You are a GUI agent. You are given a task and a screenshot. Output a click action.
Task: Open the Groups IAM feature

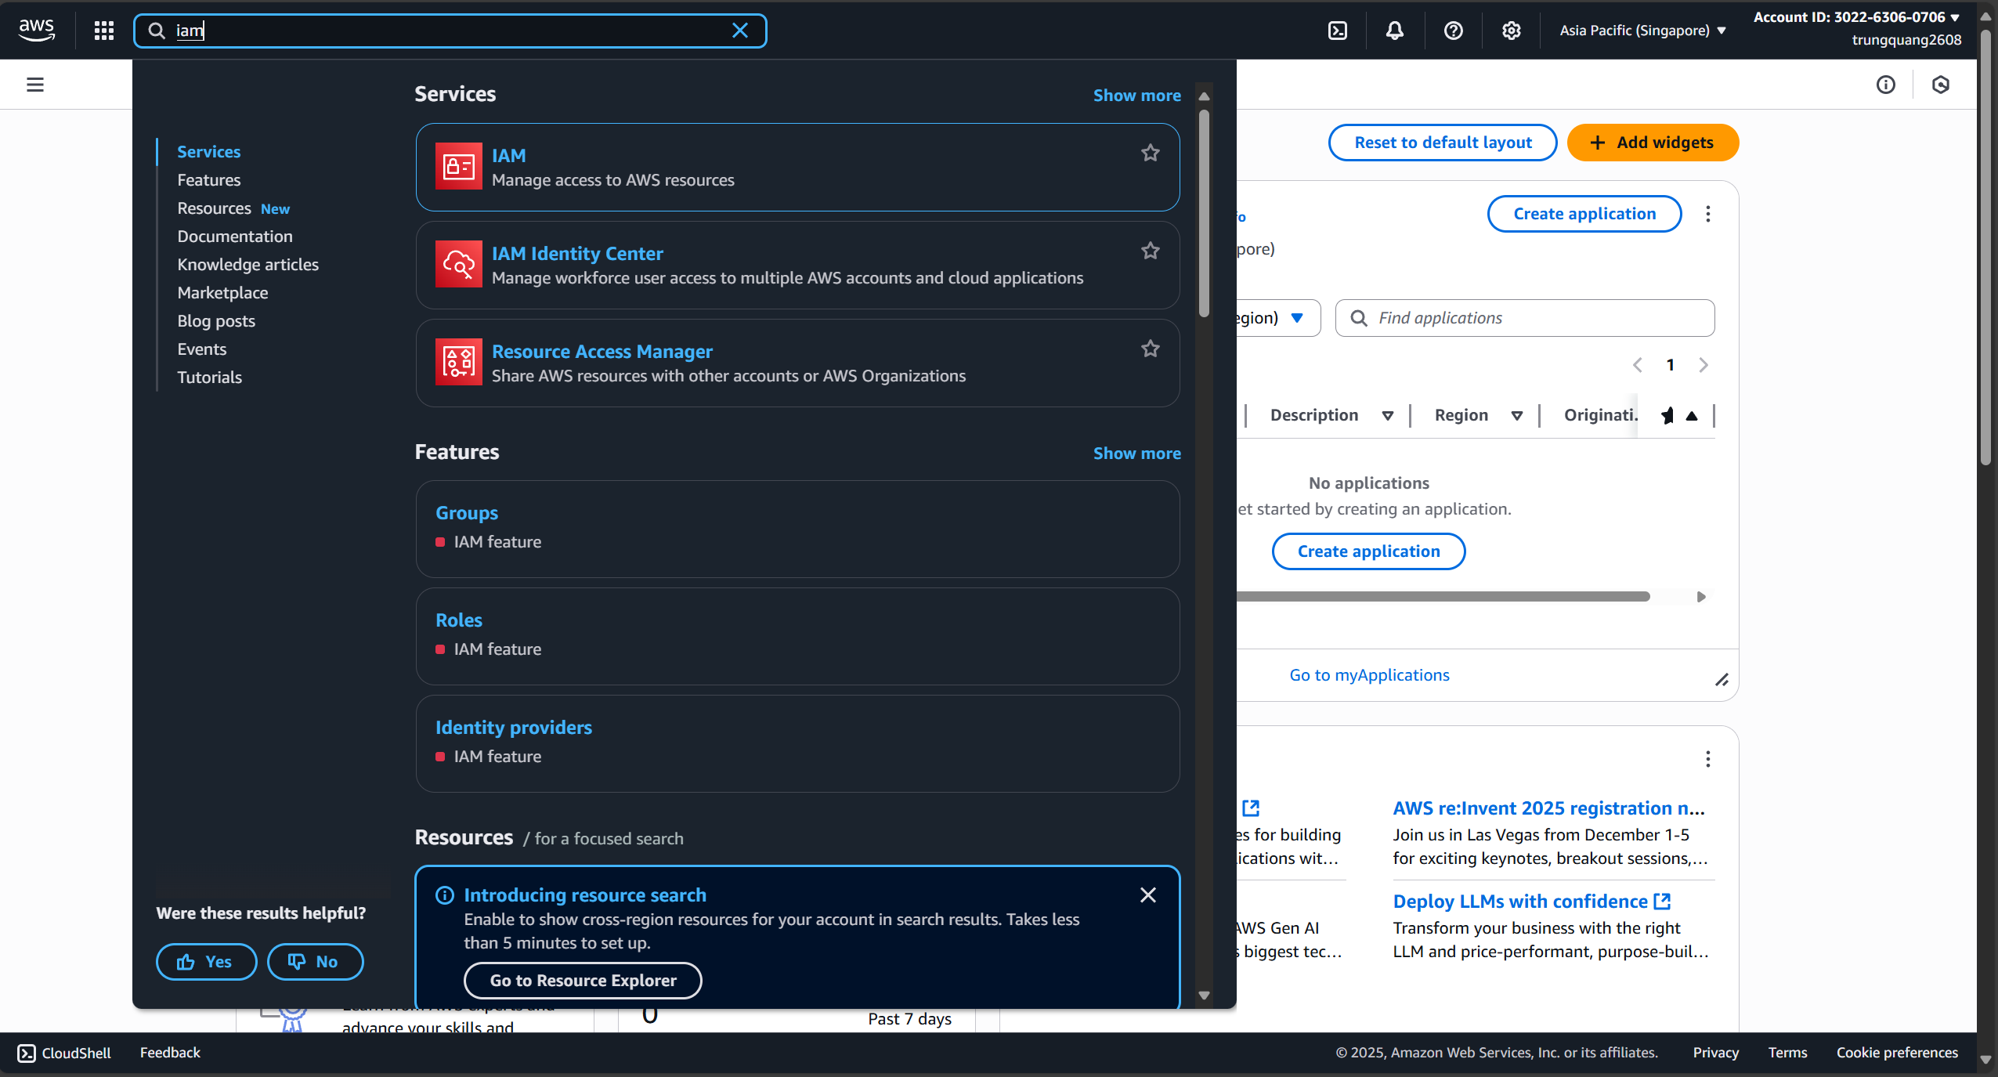click(466, 513)
